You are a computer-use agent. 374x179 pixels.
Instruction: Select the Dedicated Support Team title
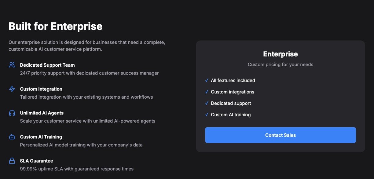[47, 65]
